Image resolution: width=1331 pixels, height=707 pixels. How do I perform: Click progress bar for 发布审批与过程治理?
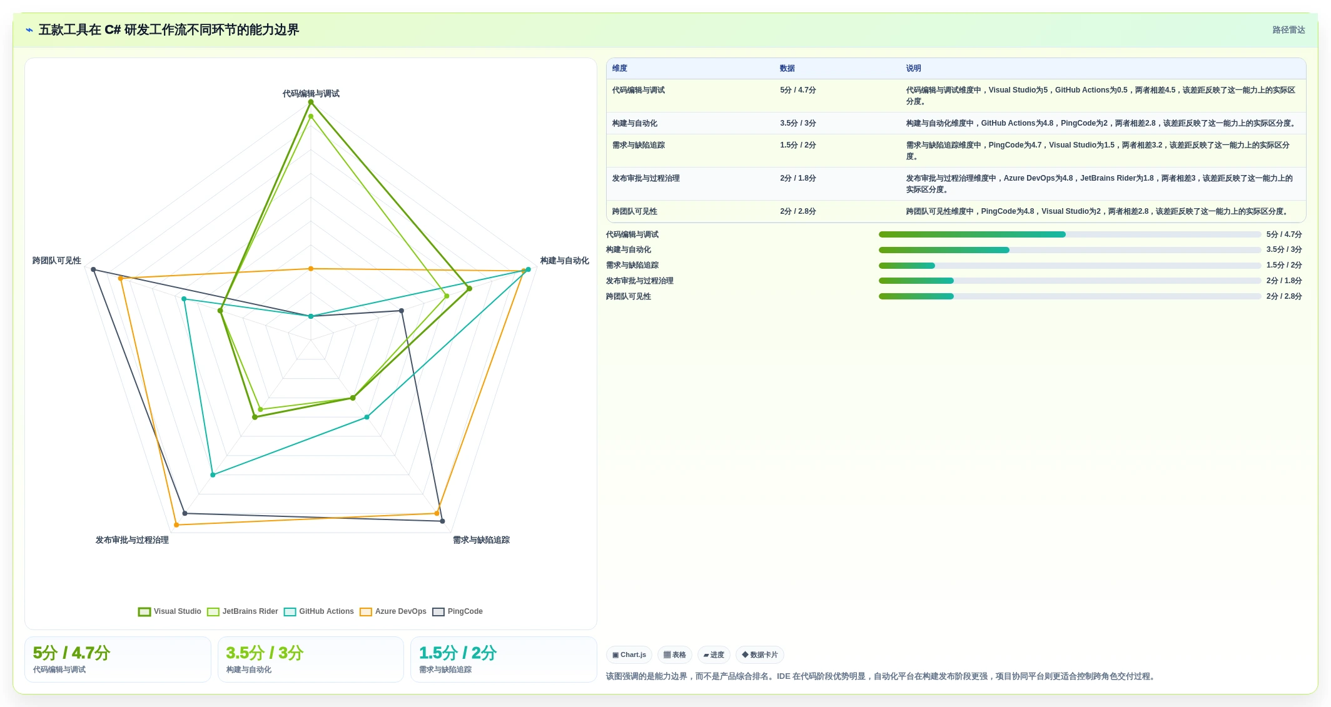(x=1070, y=281)
